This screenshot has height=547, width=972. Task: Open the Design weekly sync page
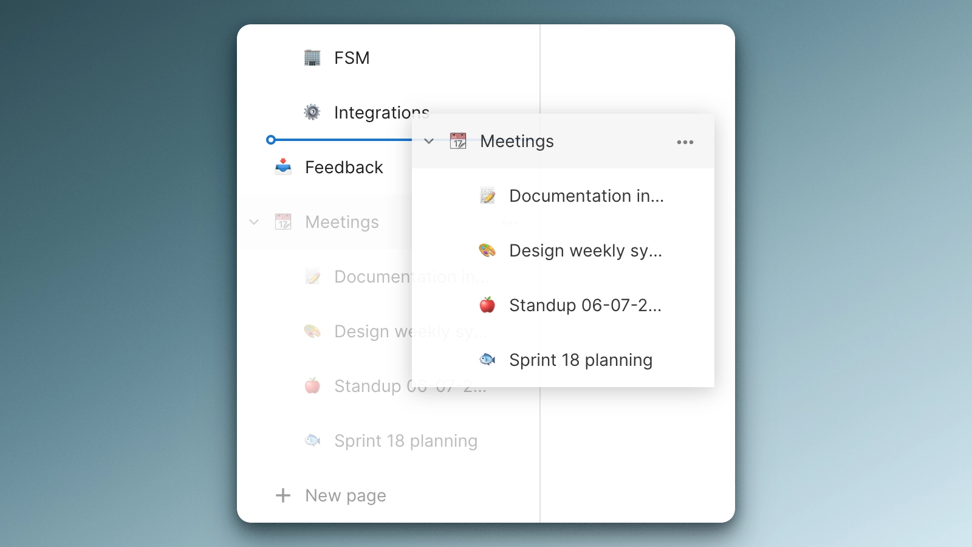click(x=586, y=250)
